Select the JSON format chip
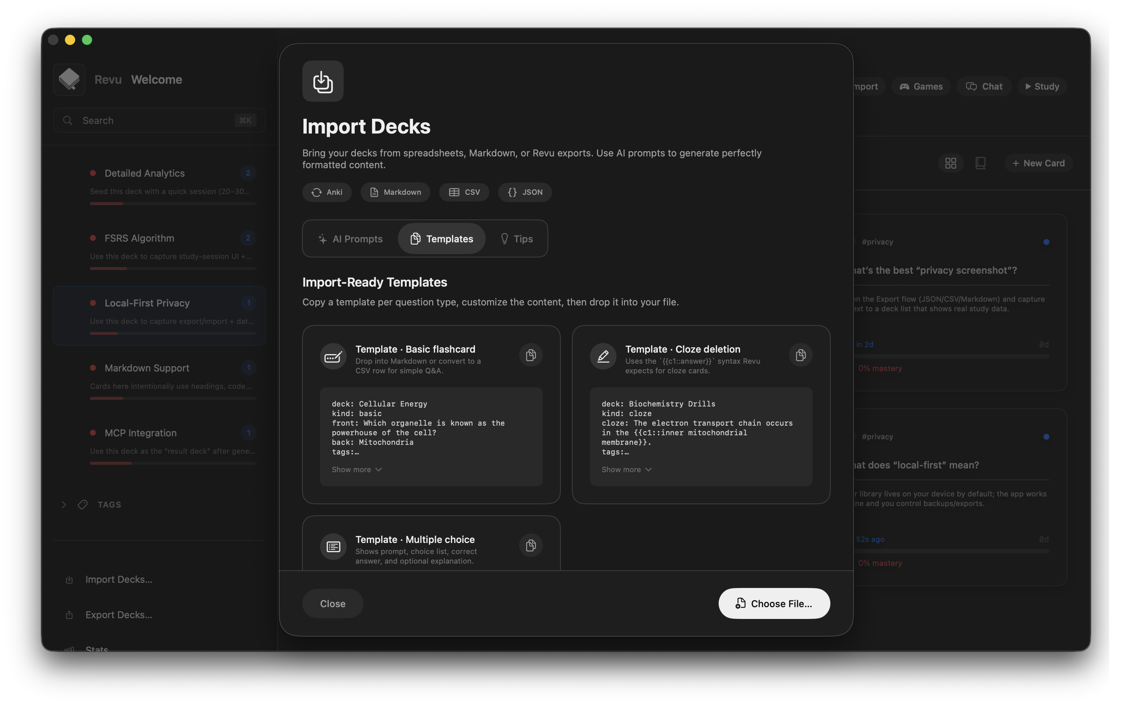Screen dimensions: 1132x706 (524, 193)
